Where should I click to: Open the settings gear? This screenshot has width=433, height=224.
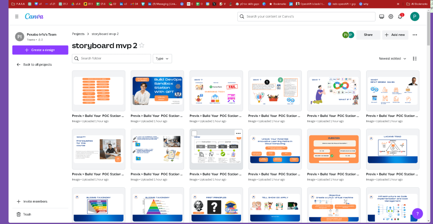(x=391, y=16)
